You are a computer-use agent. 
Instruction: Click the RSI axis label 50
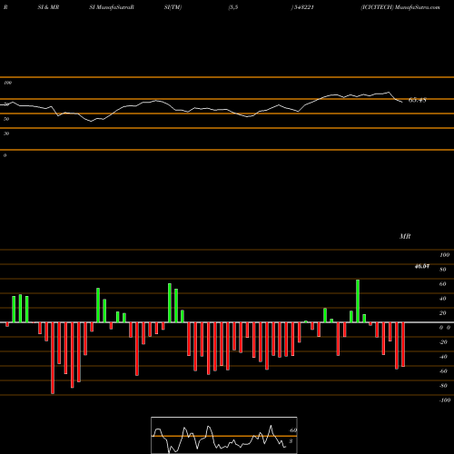pos(6,119)
